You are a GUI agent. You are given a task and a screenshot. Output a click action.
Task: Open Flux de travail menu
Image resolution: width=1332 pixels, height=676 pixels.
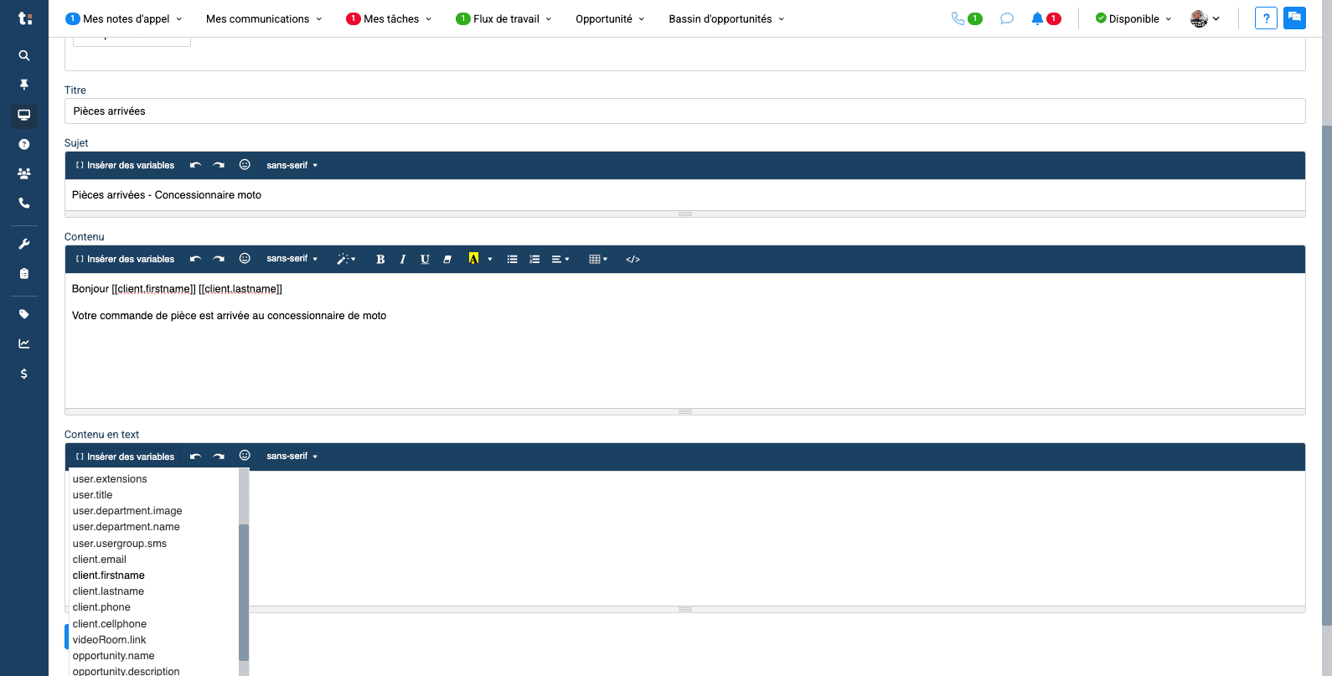point(504,18)
